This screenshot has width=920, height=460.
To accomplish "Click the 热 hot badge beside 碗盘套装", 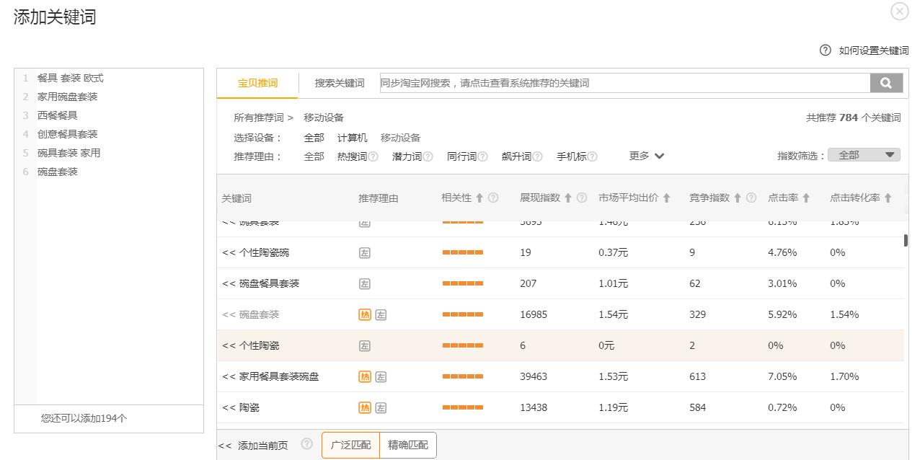I will coord(366,314).
